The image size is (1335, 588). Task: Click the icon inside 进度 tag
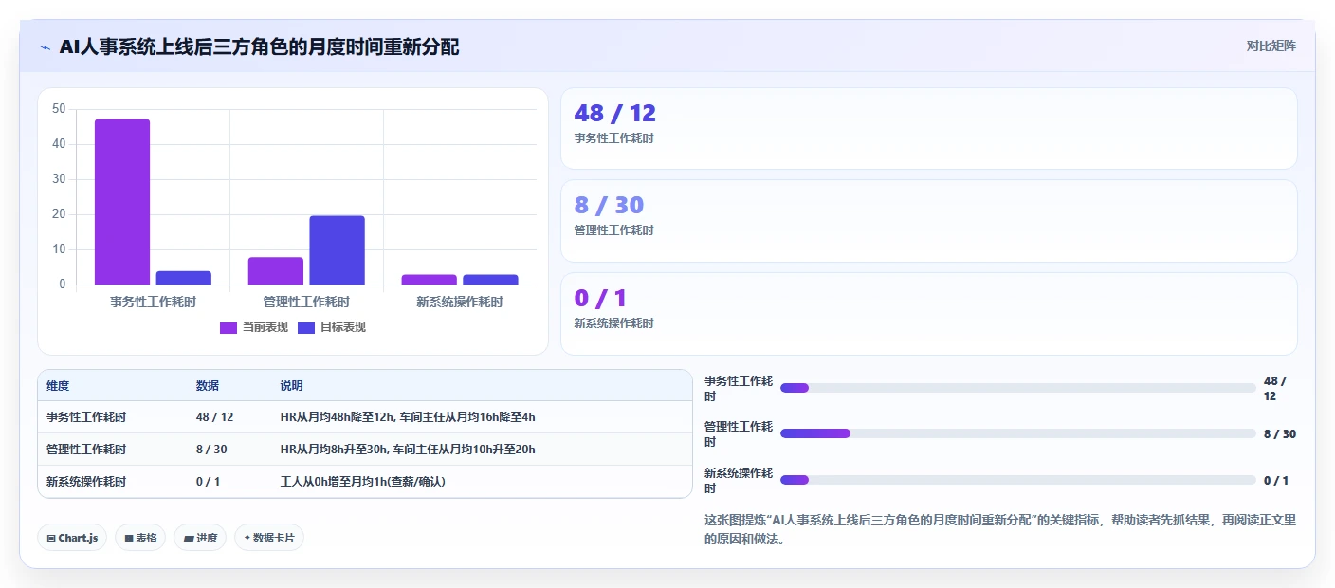pos(189,538)
